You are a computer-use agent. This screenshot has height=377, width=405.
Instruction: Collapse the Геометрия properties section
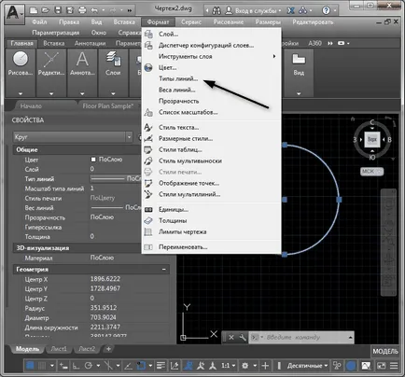tap(164, 269)
